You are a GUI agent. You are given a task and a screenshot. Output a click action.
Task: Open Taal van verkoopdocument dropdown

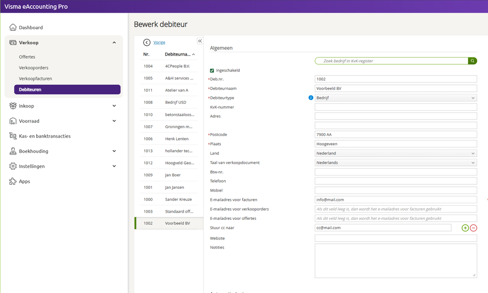396,162
